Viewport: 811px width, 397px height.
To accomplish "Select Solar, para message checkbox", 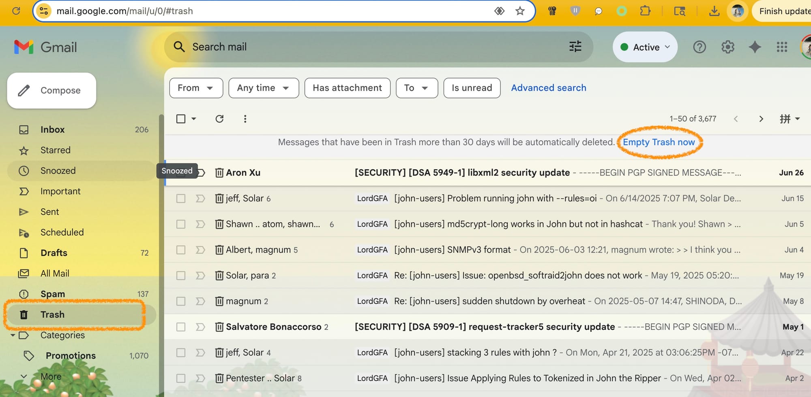I will coord(181,276).
